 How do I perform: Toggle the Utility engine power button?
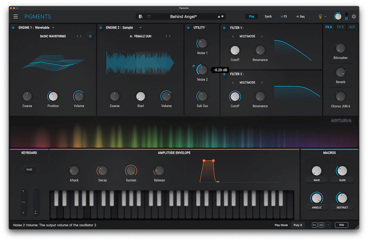(188, 28)
